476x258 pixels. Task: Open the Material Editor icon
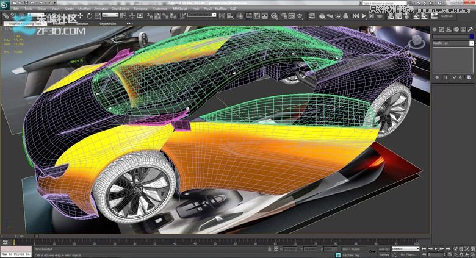[x=274, y=16]
